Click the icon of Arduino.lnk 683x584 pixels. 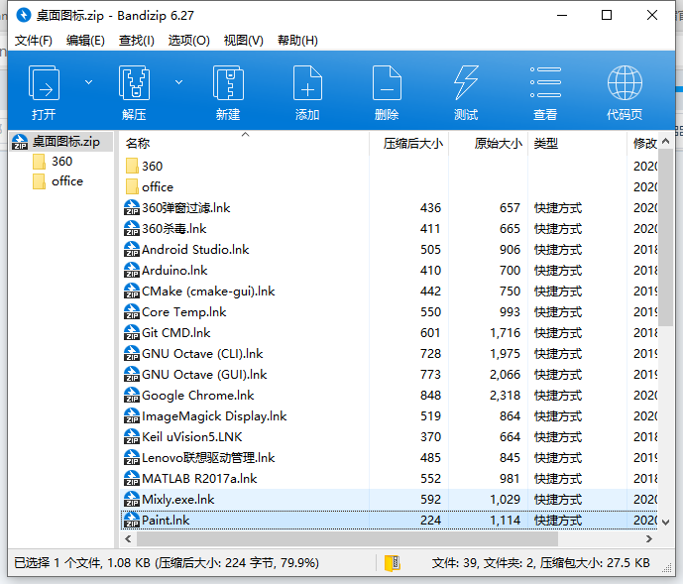click(132, 271)
